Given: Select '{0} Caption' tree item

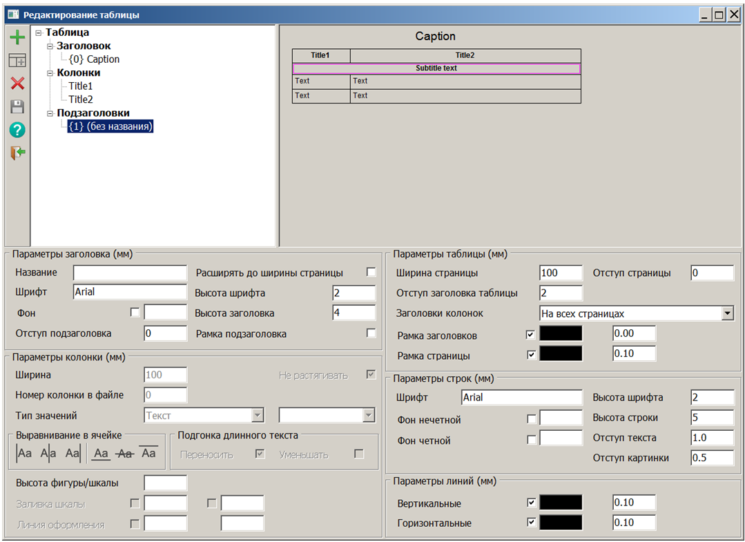Looking at the screenshot, I should tap(94, 59).
